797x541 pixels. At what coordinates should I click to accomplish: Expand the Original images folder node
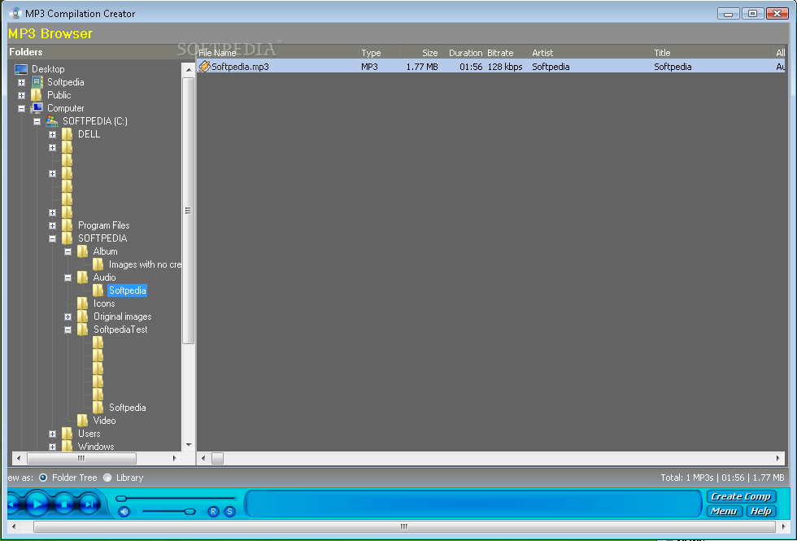(68, 316)
